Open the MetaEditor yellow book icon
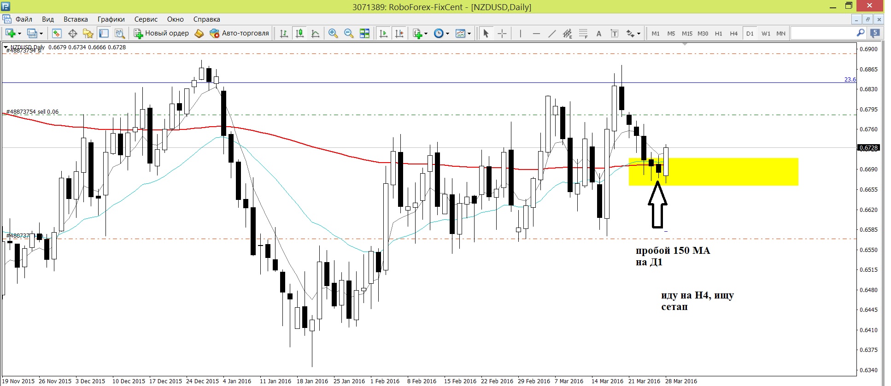This screenshot has width=891, height=386. click(199, 33)
